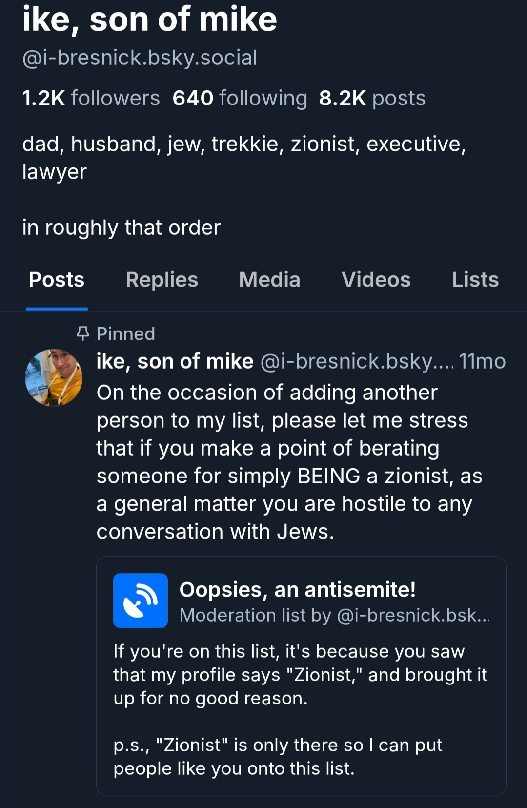Click the pinned post's 11mo timestamp
Screen dimensions: 527x808
[482, 361]
